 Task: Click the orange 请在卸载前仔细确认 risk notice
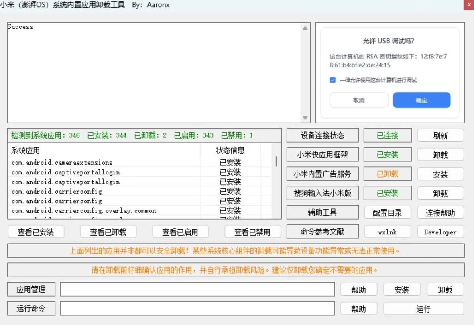236,270
